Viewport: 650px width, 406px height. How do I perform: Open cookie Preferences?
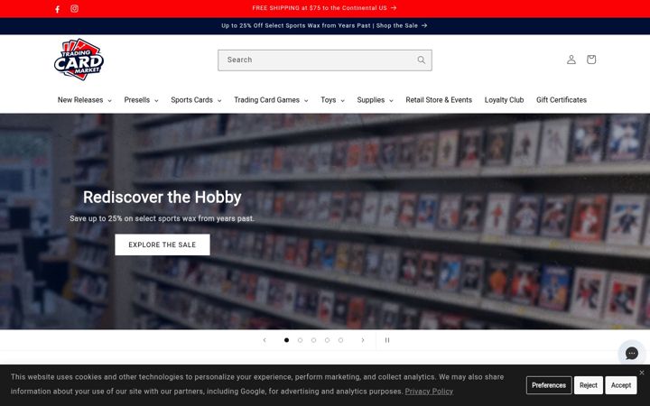[x=549, y=385]
